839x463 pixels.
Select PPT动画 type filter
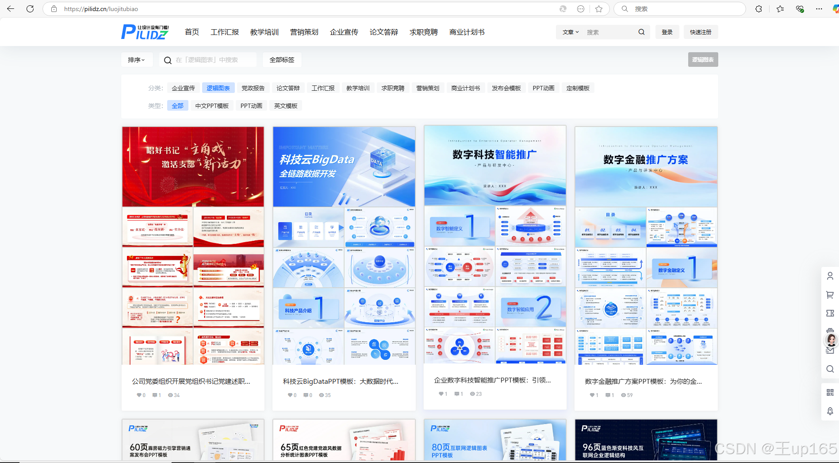click(x=251, y=106)
